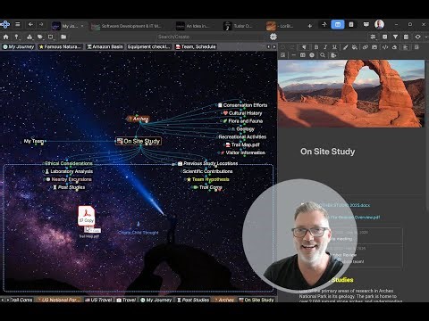Open Trail Map.pdf thought
429x321 pixels.
[x=242, y=144]
